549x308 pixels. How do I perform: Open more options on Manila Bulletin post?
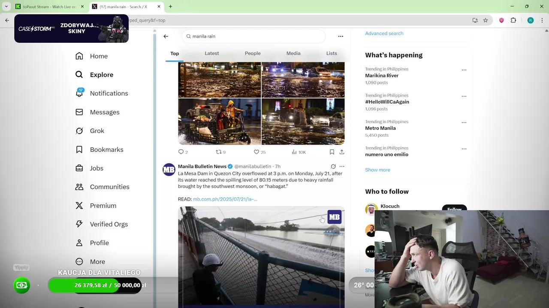pos(342,166)
